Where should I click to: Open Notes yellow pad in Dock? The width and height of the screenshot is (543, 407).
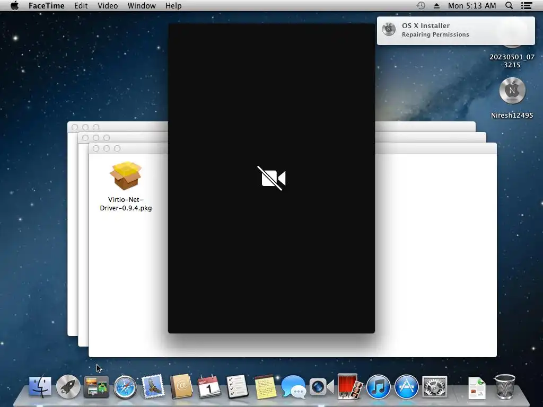[265, 386]
